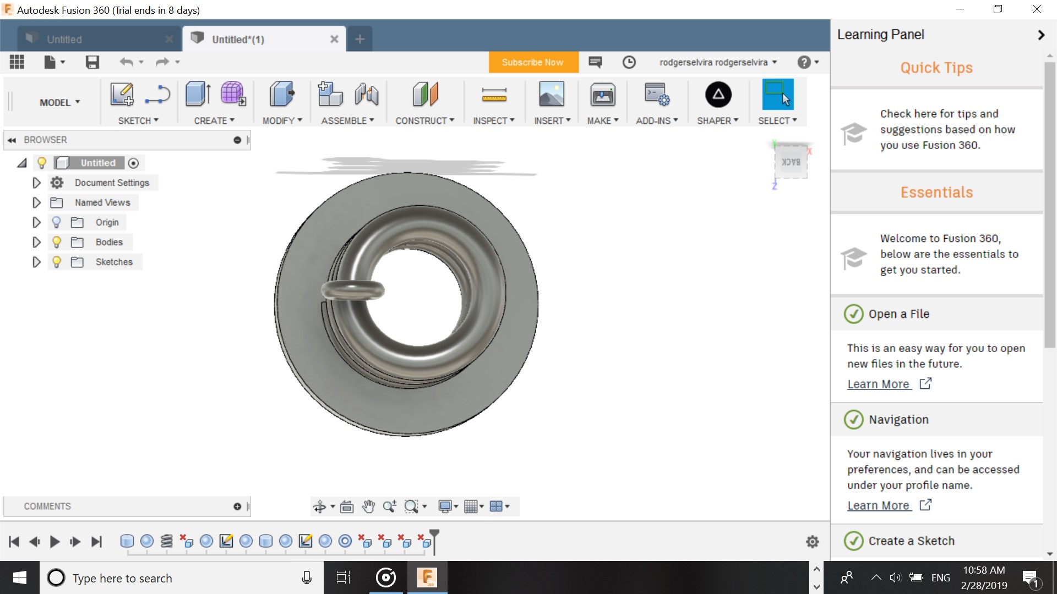Click the Measure ruler icon under INSPECT
This screenshot has height=594, width=1057.
[494, 95]
